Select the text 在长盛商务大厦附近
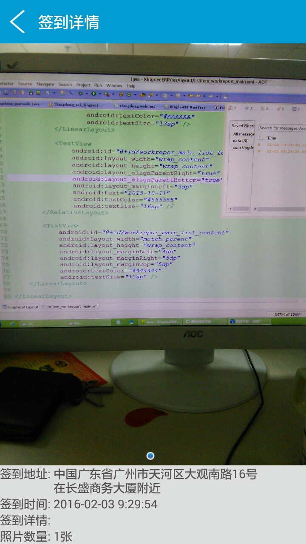The width and height of the screenshot is (306, 544). 107,488
